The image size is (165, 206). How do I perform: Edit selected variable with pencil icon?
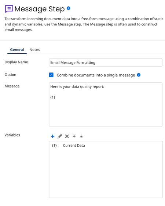60,136
